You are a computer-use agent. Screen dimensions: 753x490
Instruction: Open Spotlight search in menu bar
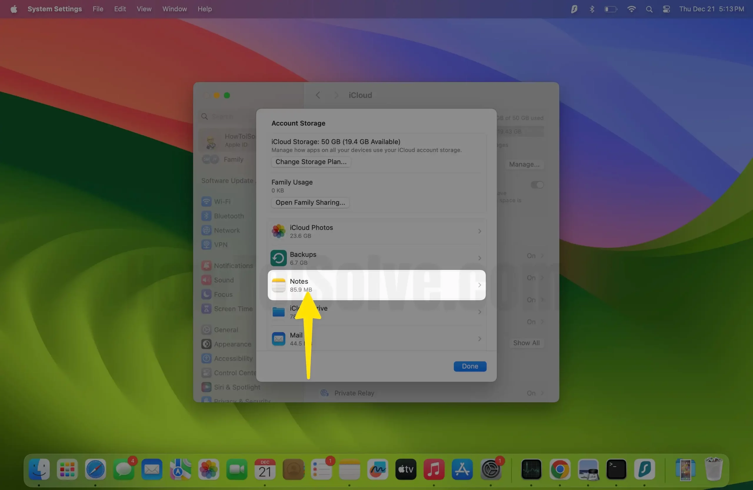click(x=649, y=9)
